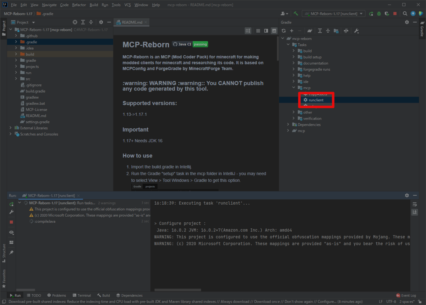The image size is (426, 305).
Task: Switch markdown to preview-only view
Action: [x=274, y=31]
